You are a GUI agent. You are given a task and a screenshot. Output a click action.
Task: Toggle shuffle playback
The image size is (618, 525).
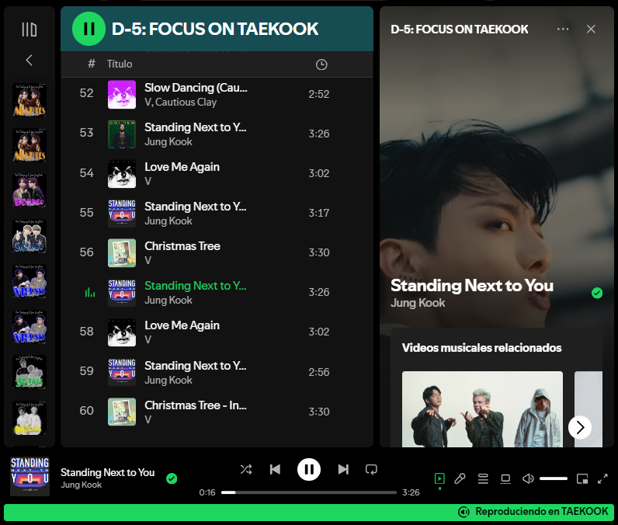click(x=246, y=469)
